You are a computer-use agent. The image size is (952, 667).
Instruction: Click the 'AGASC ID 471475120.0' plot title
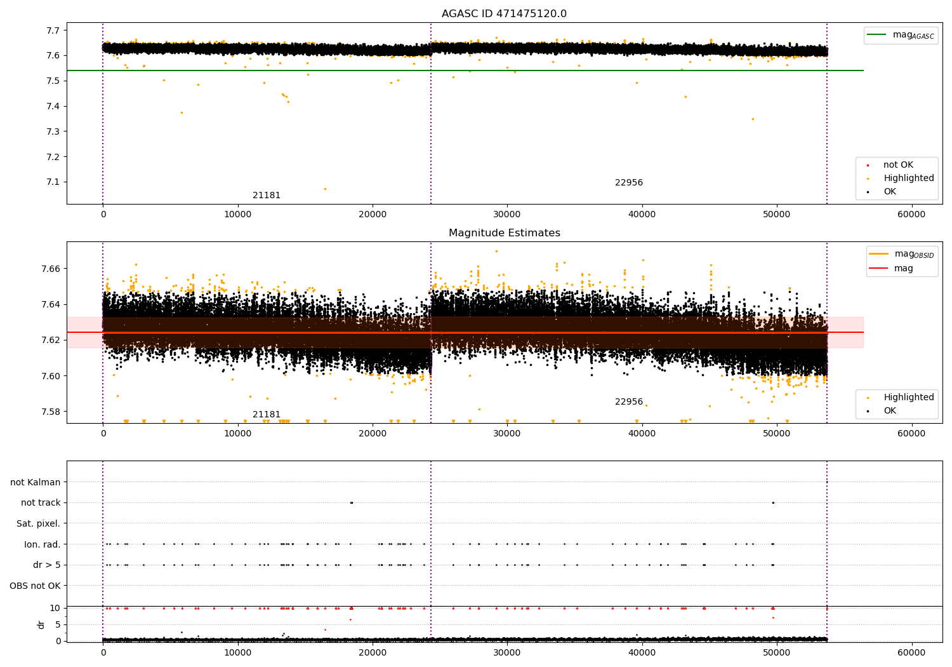click(504, 14)
